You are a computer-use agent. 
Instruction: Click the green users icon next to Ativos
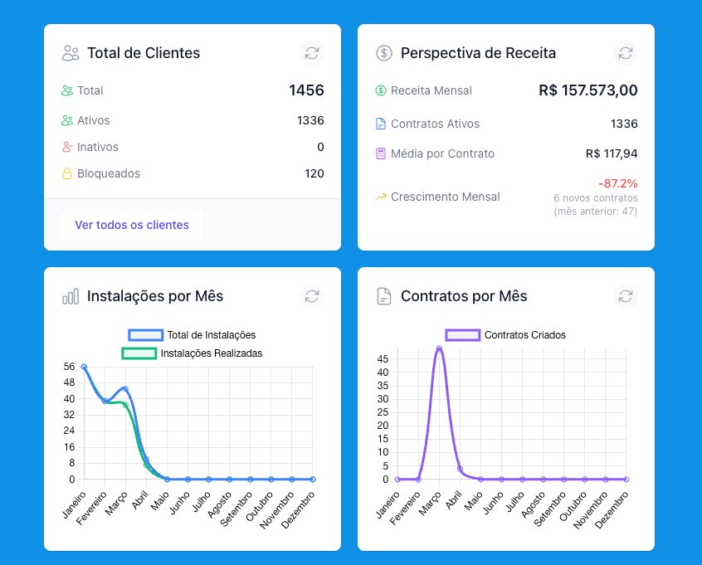click(x=67, y=120)
